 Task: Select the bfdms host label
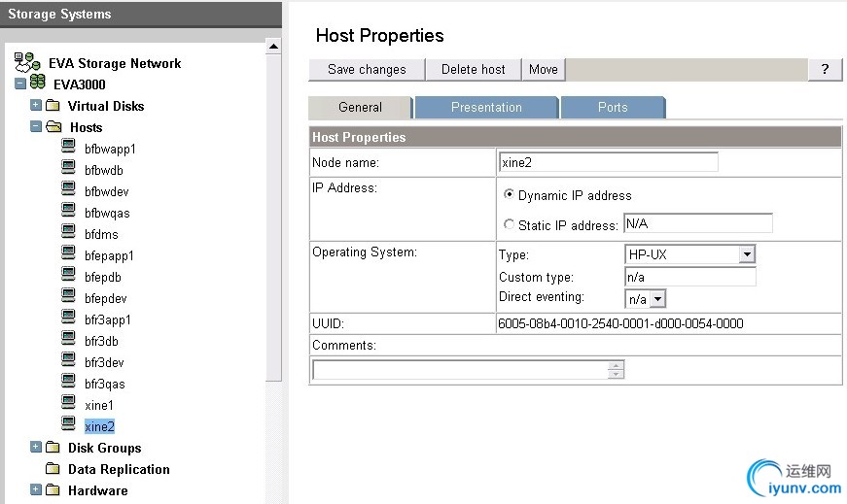[x=101, y=234]
